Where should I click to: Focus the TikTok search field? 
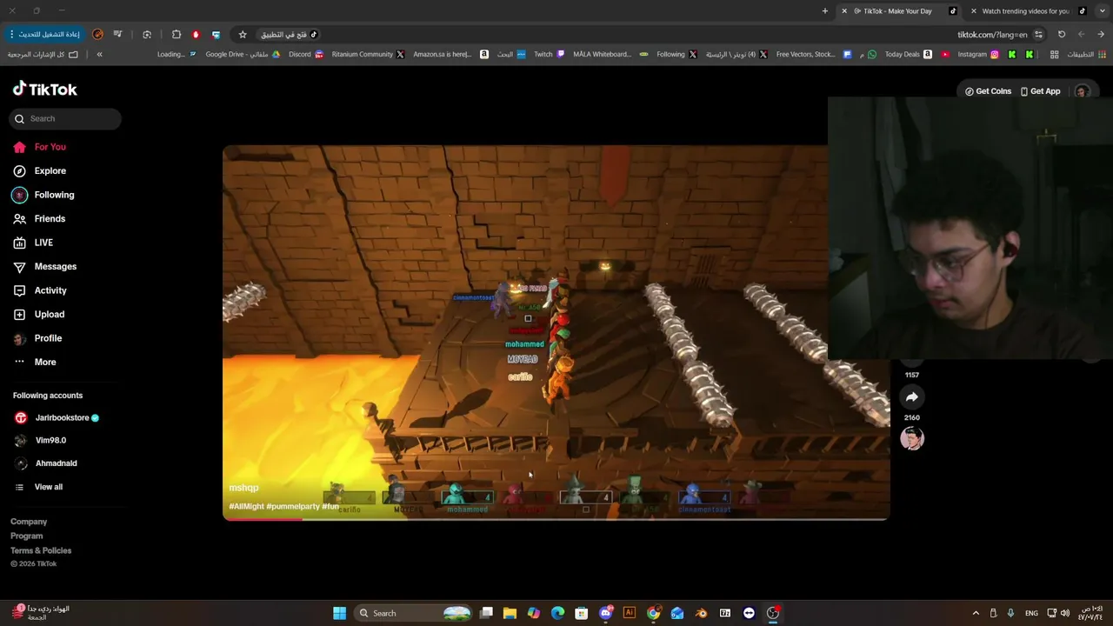pos(65,118)
